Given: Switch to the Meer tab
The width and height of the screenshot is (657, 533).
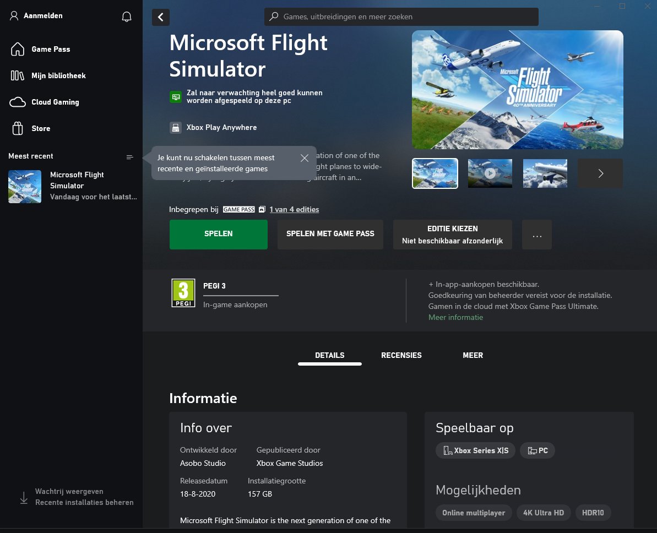Looking at the screenshot, I should pyautogui.click(x=473, y=355).
